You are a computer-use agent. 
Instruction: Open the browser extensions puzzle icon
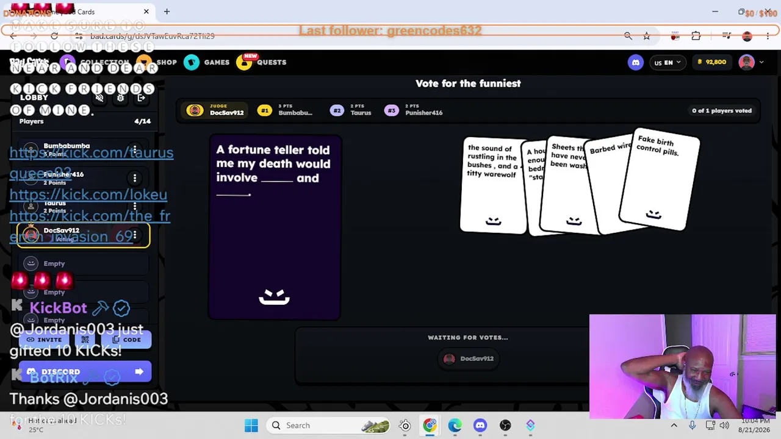coord(696,36)
